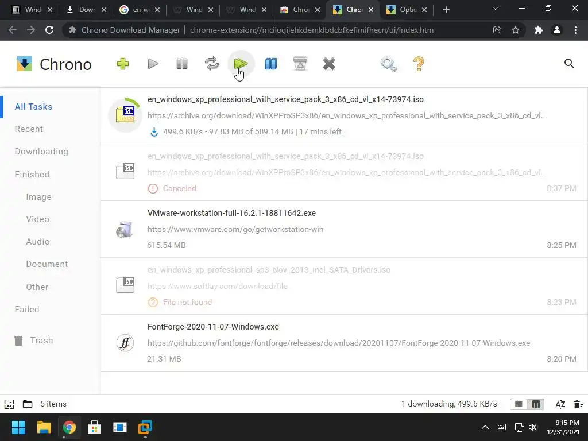Open Trash in the sidebar
The image size is (588, 441).
34,341
